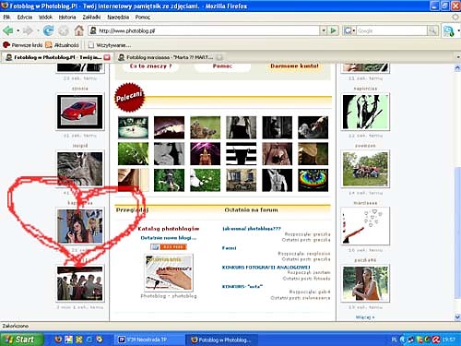Click the Darmowe konto button
This screenshot has width=461, height=346.
pyautogui.click(x=294, y=66)
